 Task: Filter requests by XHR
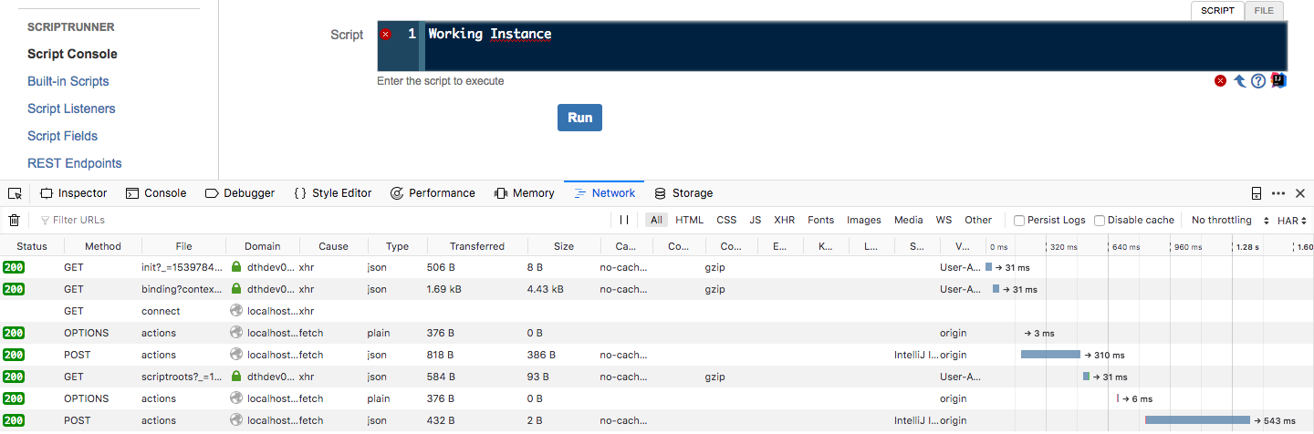(x=785, y=220)
